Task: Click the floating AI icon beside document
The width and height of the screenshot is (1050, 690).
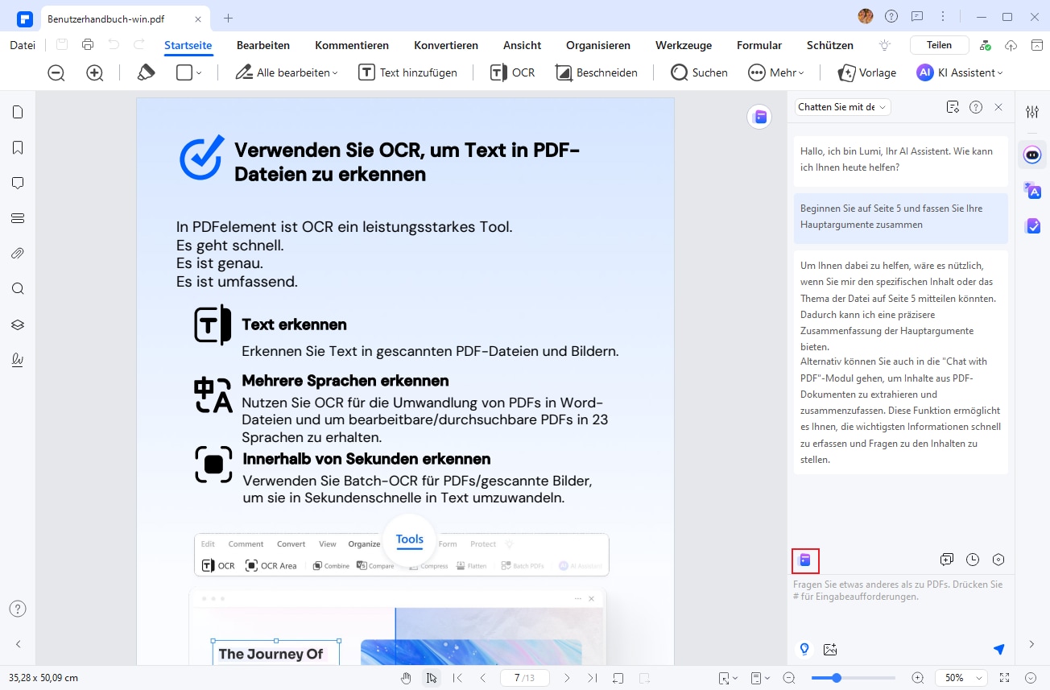Action: coord(759,117)
